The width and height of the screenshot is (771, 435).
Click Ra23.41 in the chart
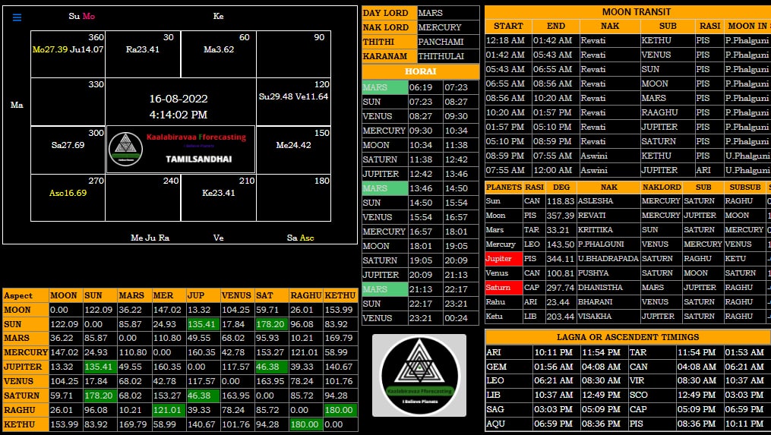tap(143, 49)
